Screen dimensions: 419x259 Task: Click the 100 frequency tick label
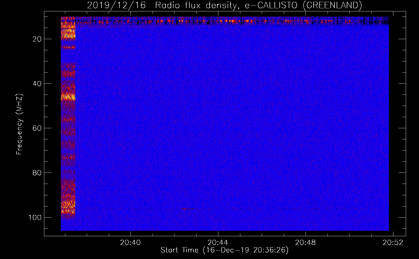35,217
